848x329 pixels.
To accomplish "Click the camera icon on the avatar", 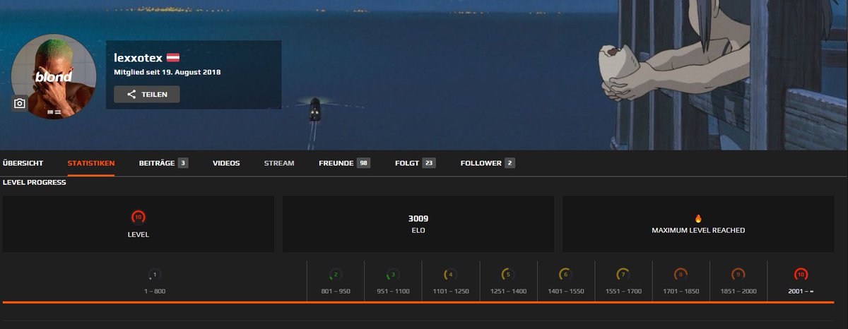I will pos(20,104).
